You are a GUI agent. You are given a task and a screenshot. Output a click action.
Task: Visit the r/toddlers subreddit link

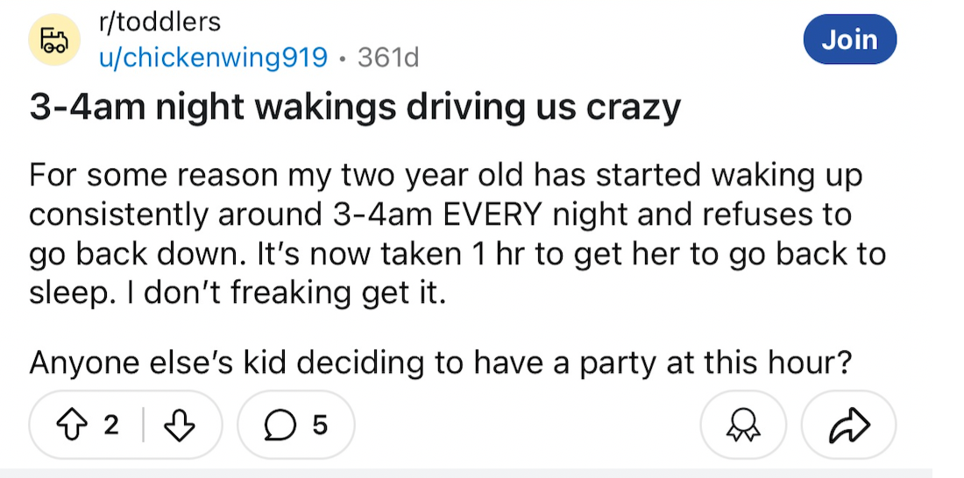pyautogui.click(x=159, y=23)
